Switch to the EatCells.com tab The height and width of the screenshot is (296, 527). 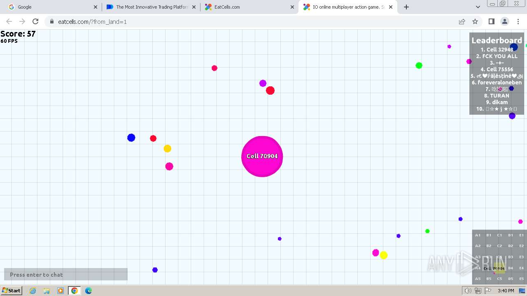tap(250, 7)
